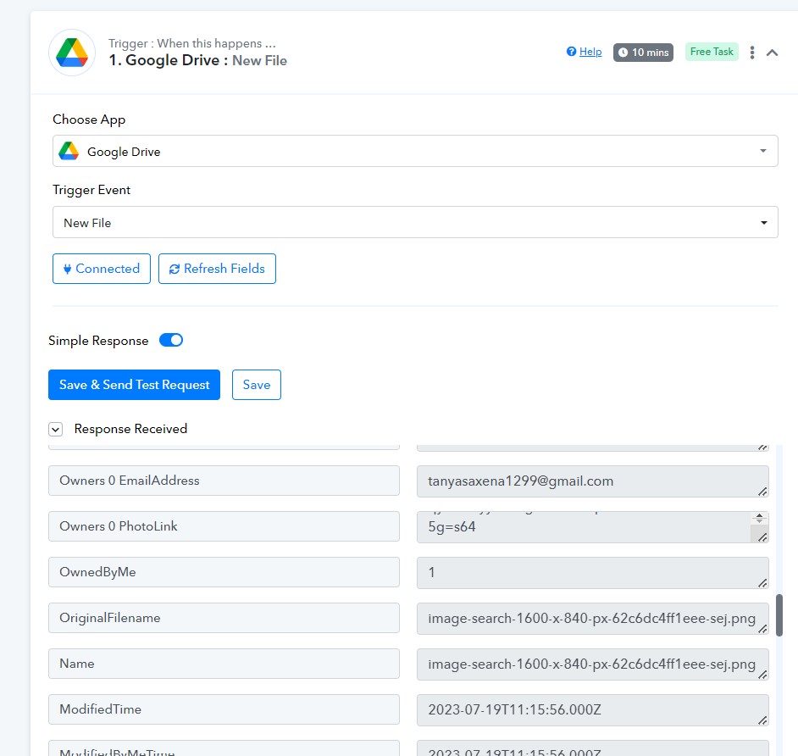Open the Trigger Event dropdown

click(x=415, y=222)
